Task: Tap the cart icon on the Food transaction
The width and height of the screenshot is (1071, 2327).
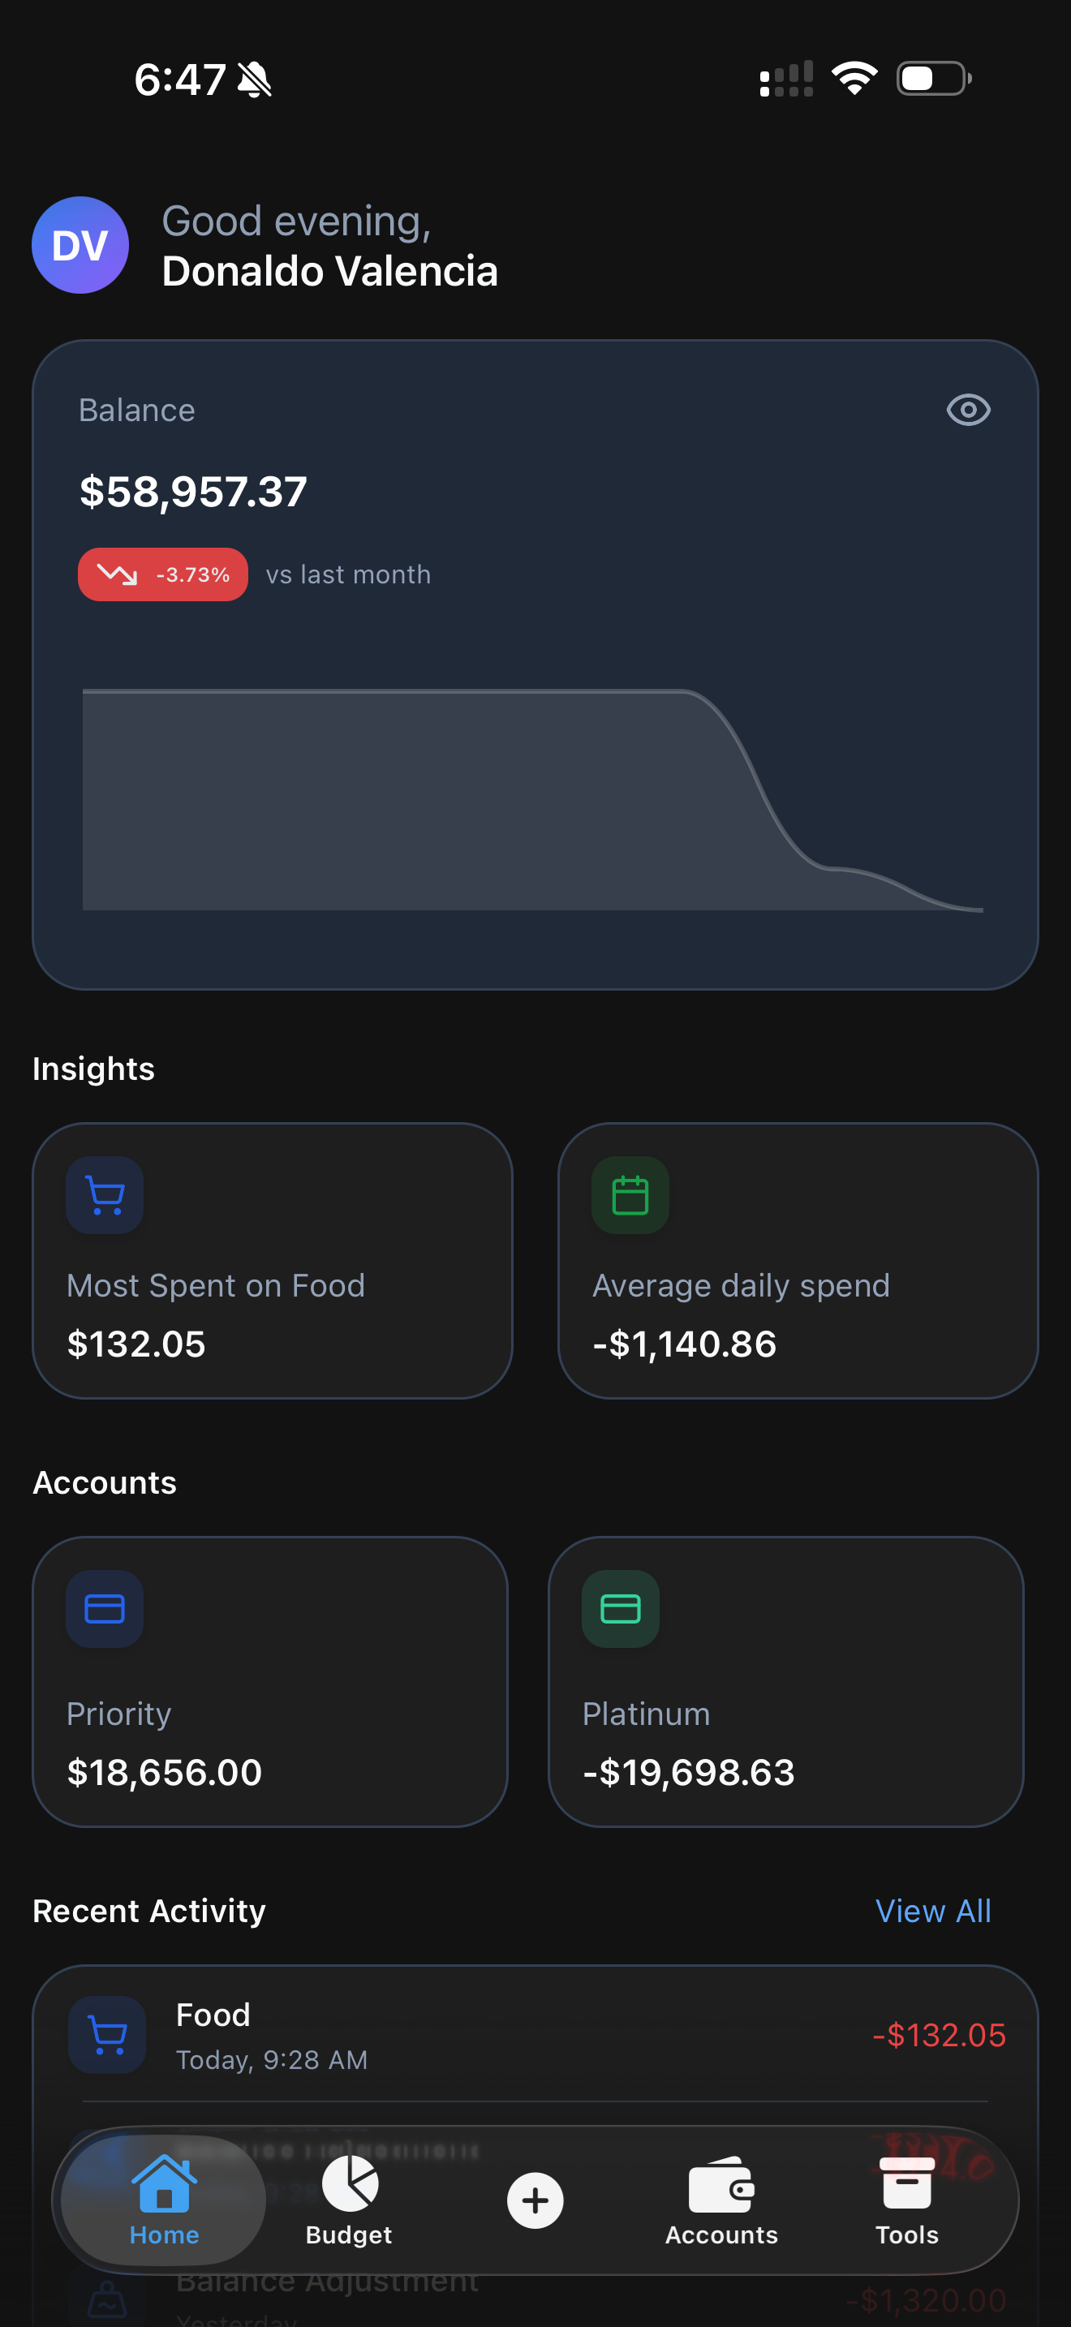Action: (107, 2034)
